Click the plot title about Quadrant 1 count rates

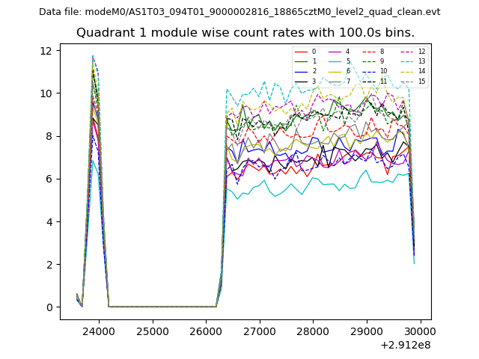pos(245,33)
